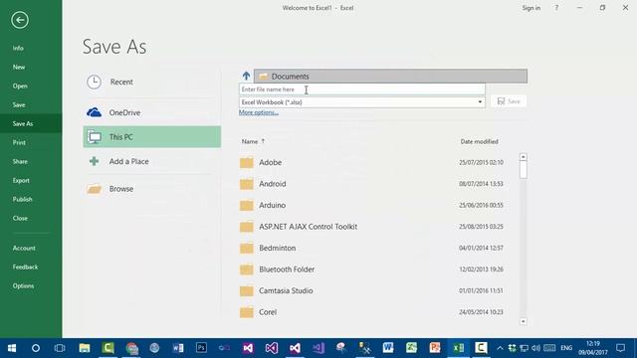This screenshot has width=637, height=358.
Task: Click Sign in at the top right
Action: 531,8
